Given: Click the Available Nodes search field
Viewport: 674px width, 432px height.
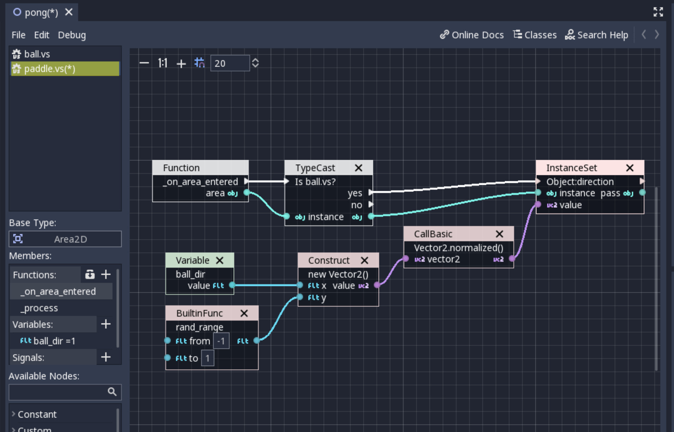Looking at the screenshot, I should point(65,392).
